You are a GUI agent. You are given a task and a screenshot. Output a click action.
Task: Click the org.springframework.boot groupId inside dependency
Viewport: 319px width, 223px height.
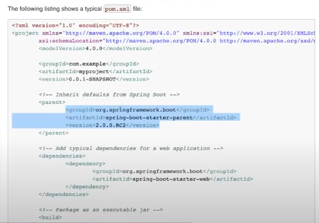(164, 172)
